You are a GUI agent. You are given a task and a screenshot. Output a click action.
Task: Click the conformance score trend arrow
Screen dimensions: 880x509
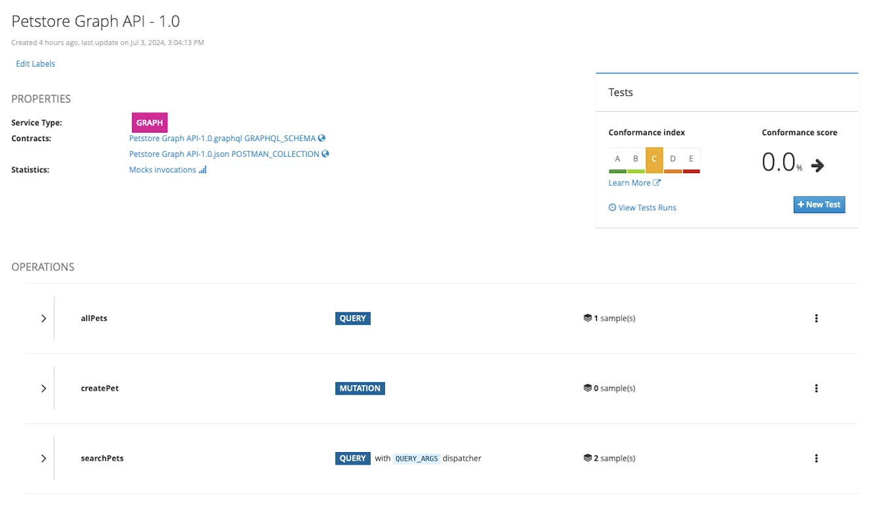click(x=817, y=165)
